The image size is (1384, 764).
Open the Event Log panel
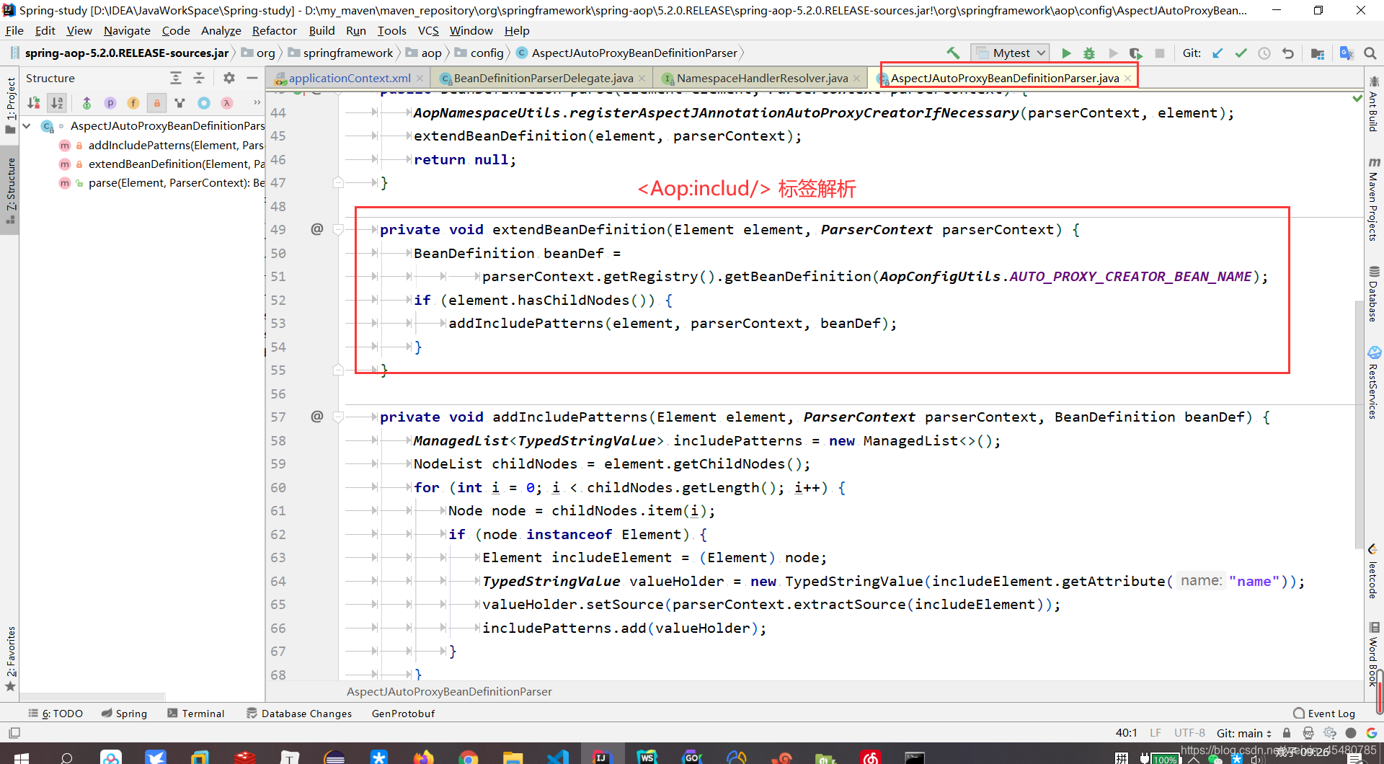[1331, 714]
